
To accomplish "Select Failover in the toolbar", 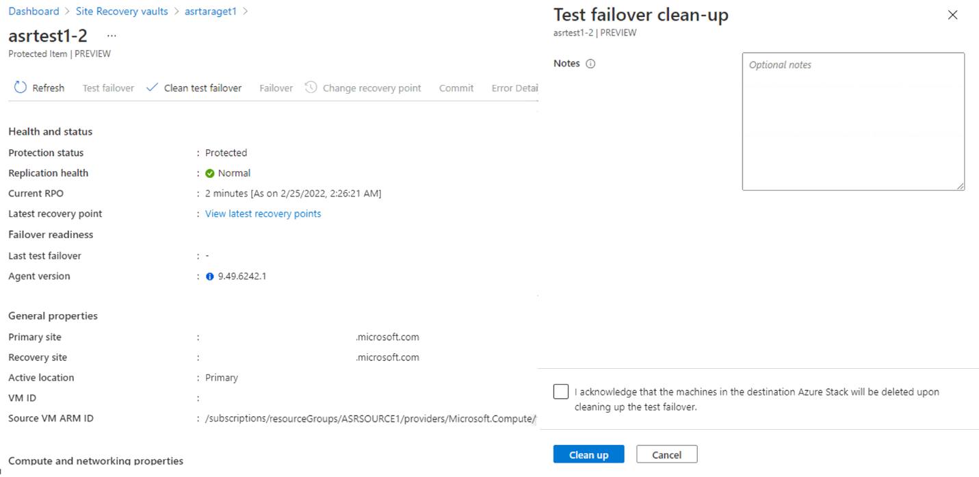I will (x=276, y=88).
